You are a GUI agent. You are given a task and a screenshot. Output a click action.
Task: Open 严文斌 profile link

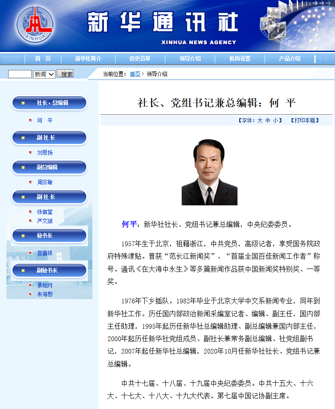[45, 221]
